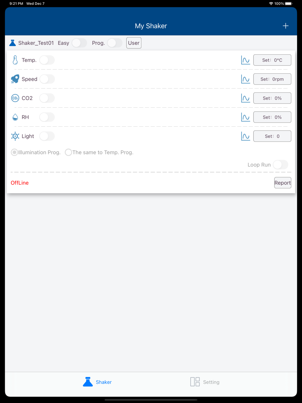Toggle the Temp. switch on
The width and height of the screenshot is (302, 403).
[47, 60]
